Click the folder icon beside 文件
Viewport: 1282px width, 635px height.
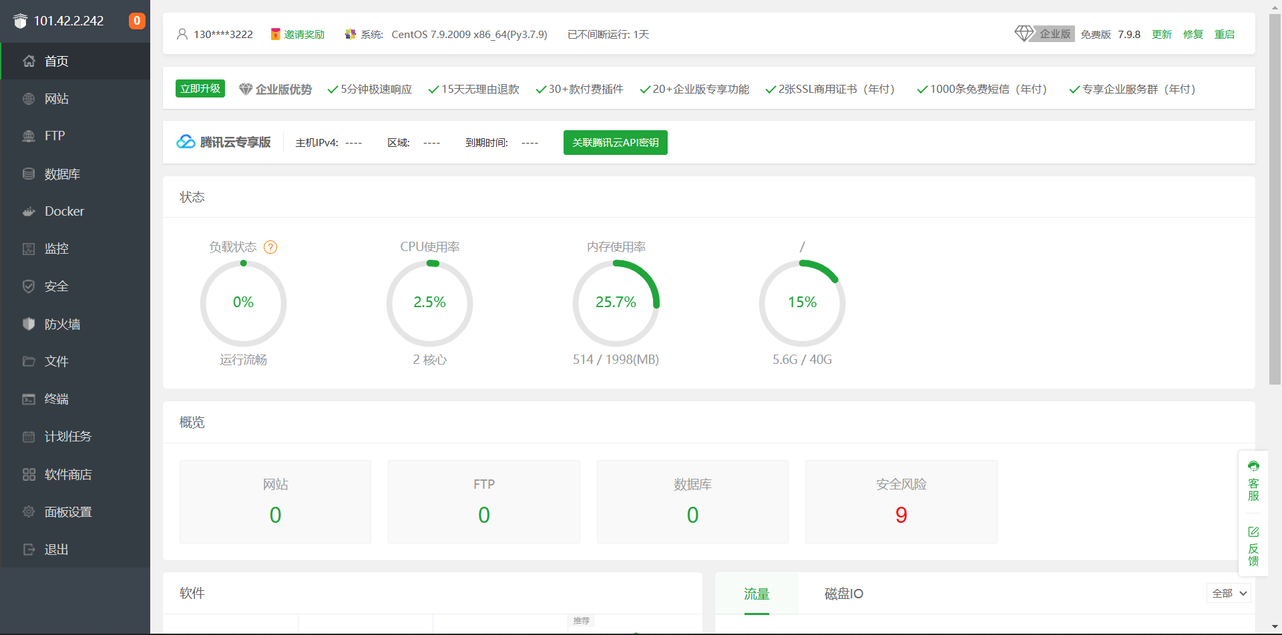[29, 362]
